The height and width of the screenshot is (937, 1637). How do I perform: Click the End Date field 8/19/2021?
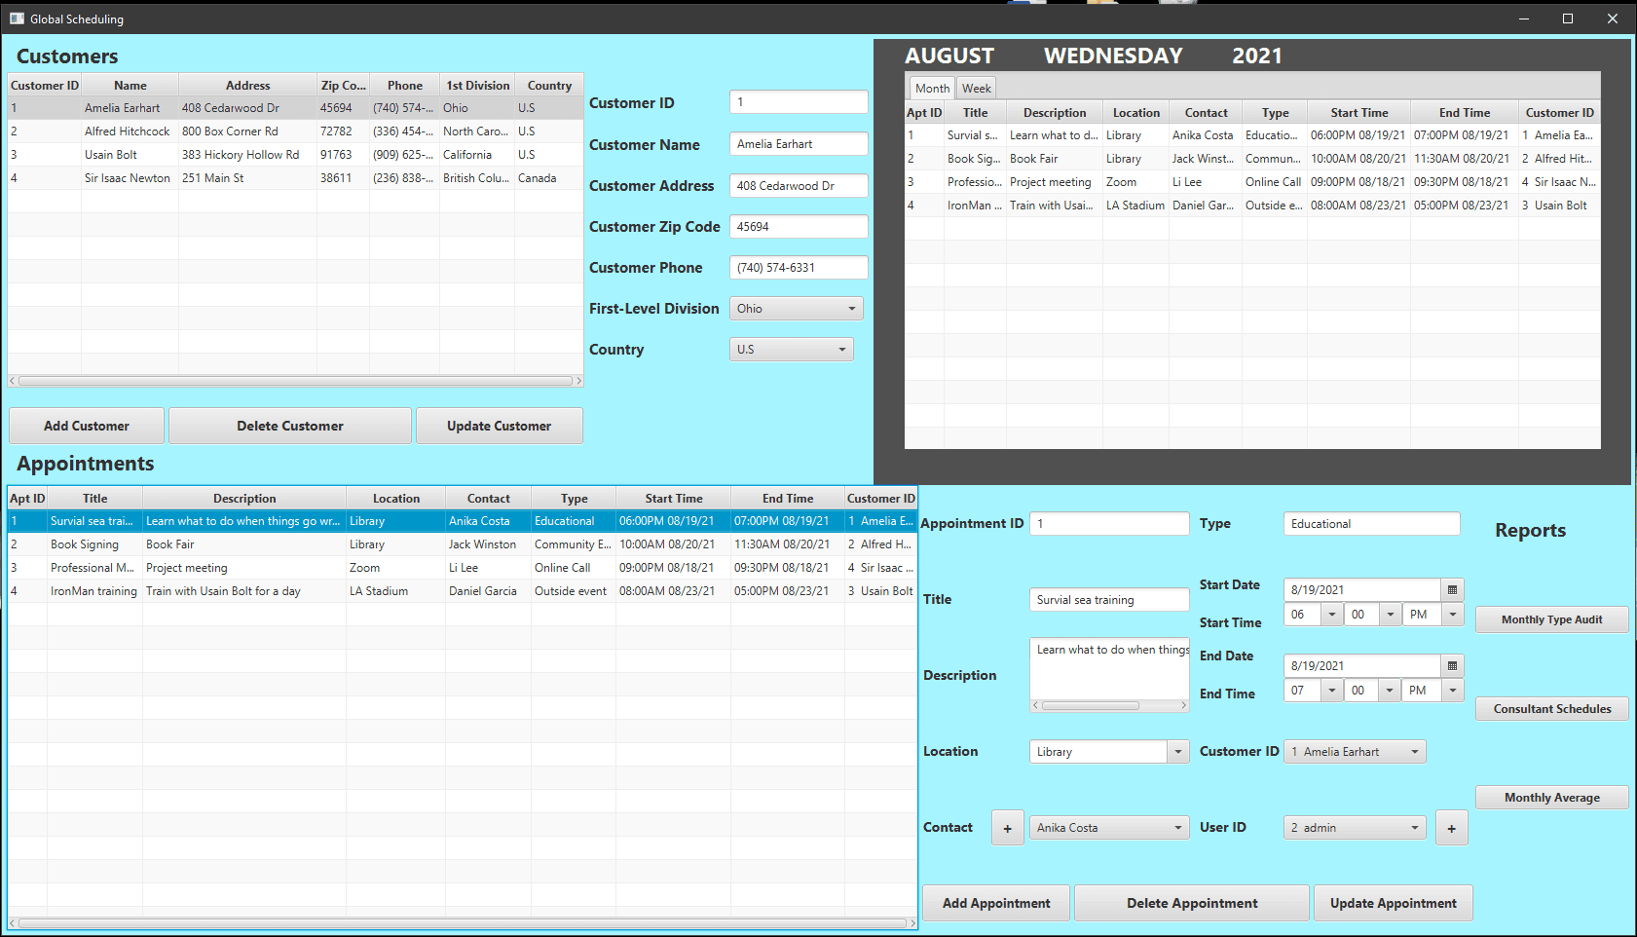[x=1362, y=666]
